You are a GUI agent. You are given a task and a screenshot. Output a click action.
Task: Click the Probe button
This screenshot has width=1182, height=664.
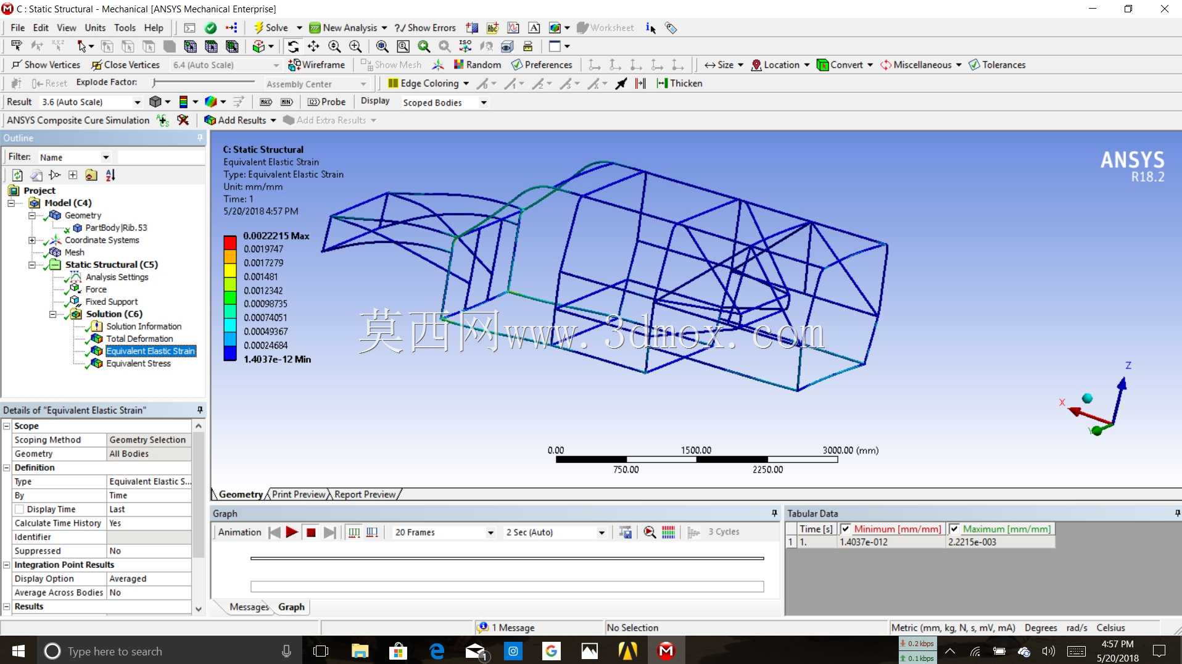point(327,102)
